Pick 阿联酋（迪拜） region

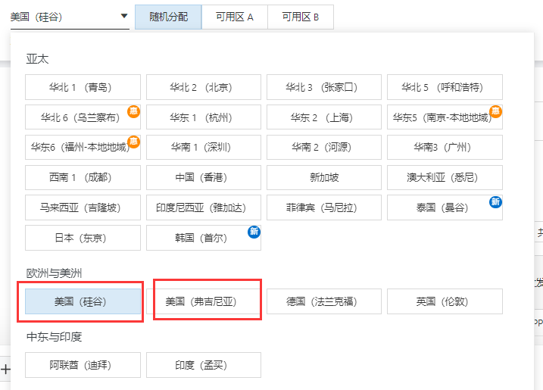point(83,365)
